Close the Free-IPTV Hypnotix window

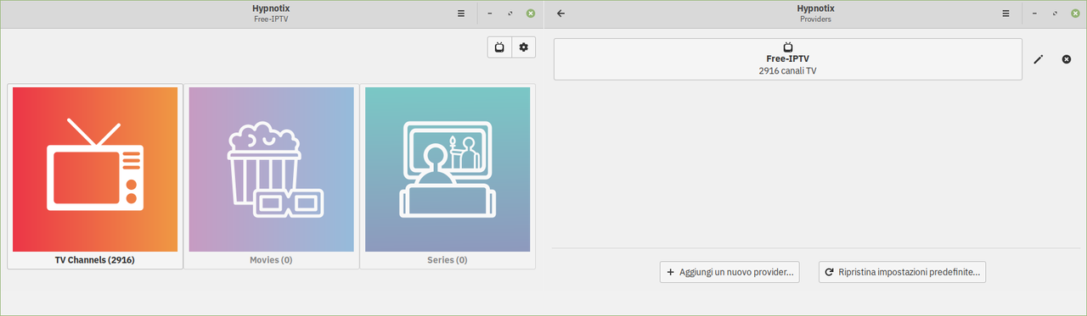click(x=531, y=14)
